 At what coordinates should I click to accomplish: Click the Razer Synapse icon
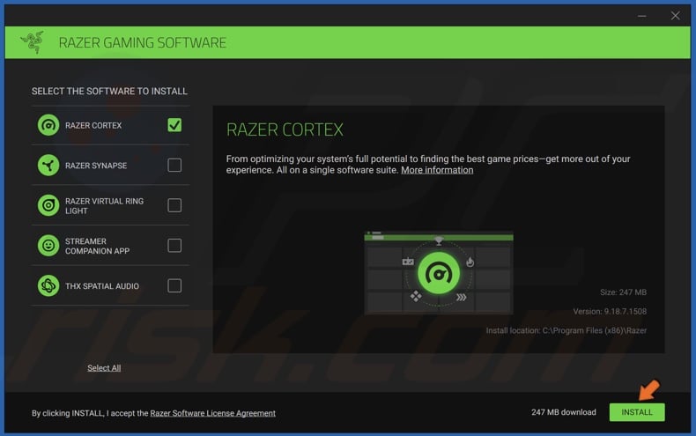(x=48, y=165)
